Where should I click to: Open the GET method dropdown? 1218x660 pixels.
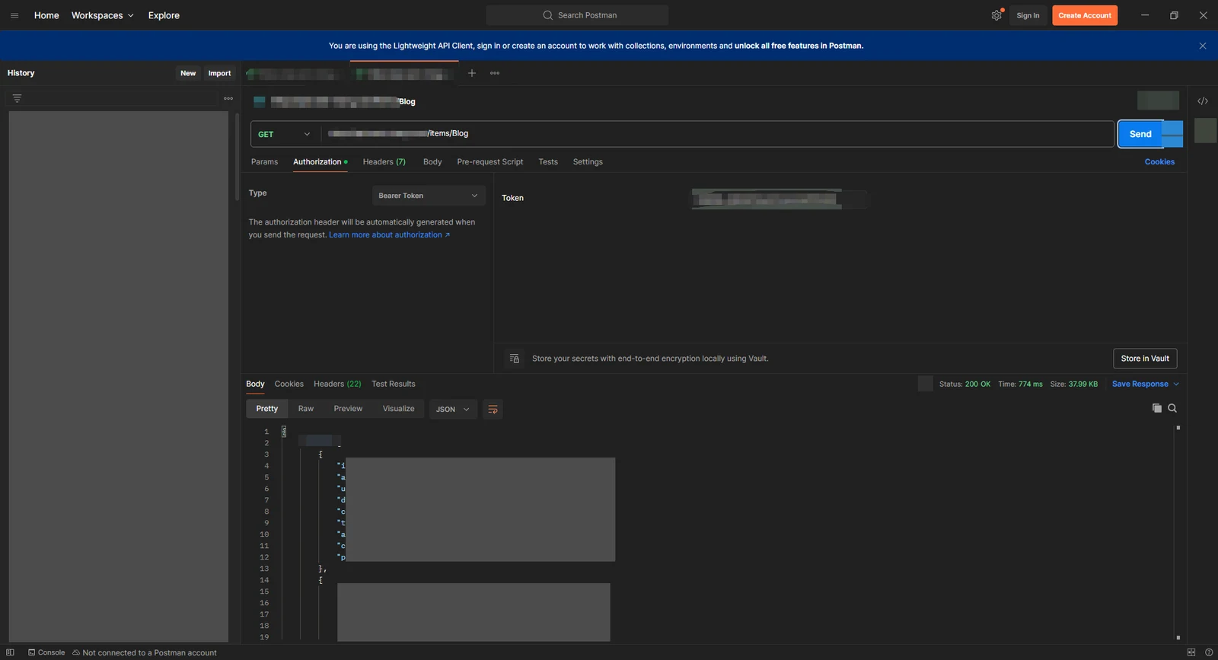pyautogui.click(x=285, y=134)
